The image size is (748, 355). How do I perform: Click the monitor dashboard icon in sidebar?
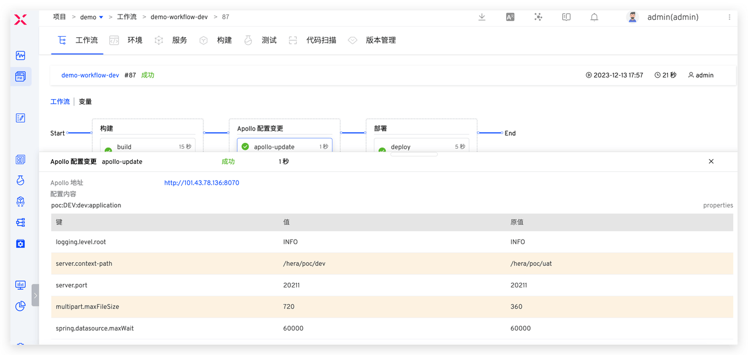(x=20, y=285)
